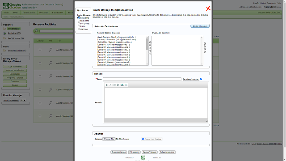
Task: Click the Tipo Envío tab
Action: pyautogui.click(x=82, y=10)
